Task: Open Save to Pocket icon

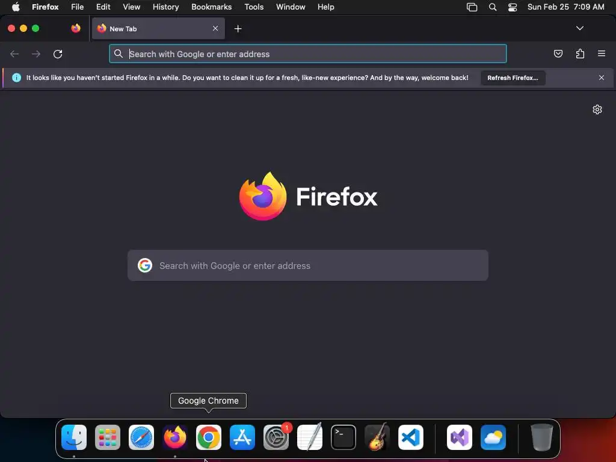Action: (558, 54)
